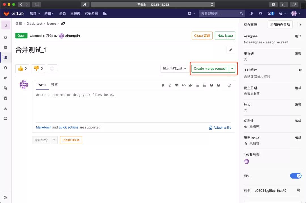Open the 项目 dropdown menu
306x203 pixels.
[35, 14]
